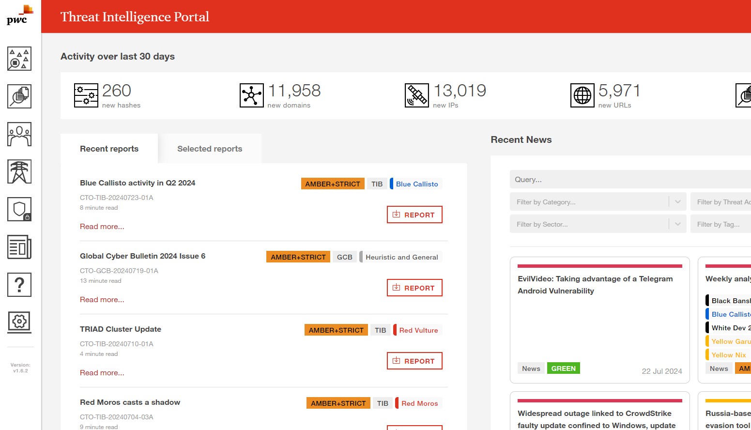
Task: Click the new IPs satellite icon
Action: pos(417,95)
